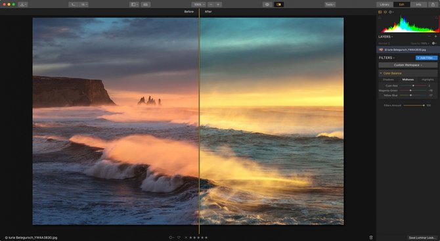Screen dimensions: 440x241
Task: Click the share/export icon at top right
Action: pyautogui.click(x=433, y=5)
